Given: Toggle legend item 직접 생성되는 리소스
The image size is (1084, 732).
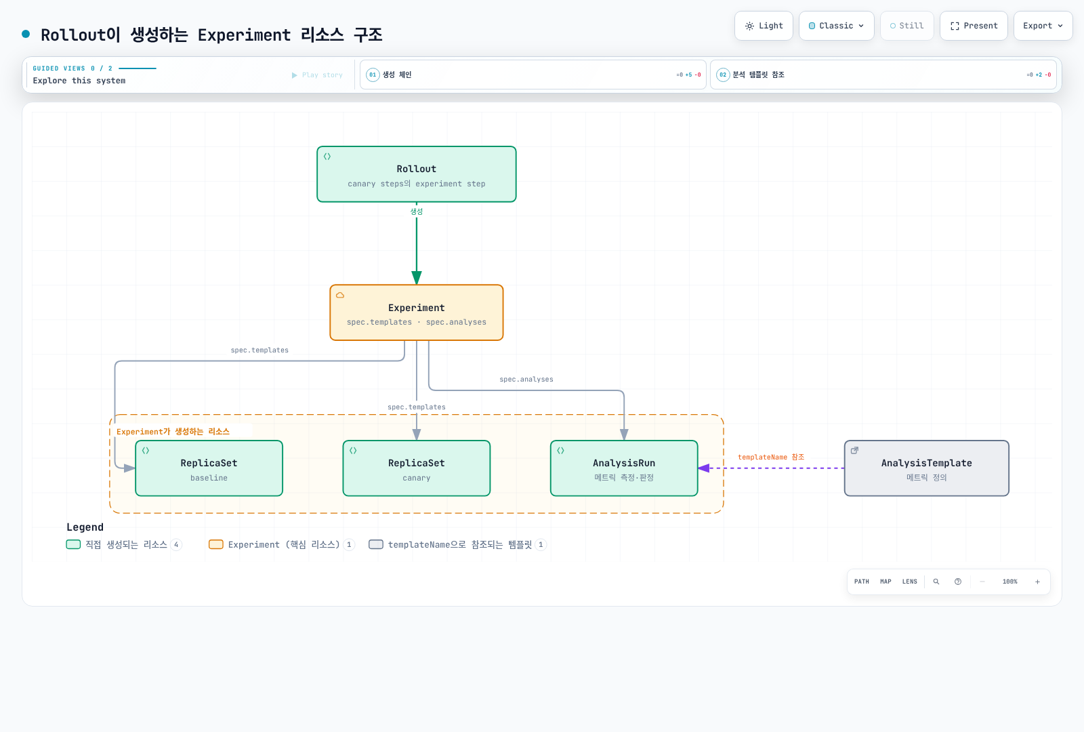Looking at the screenshot, I should click(x=124, y=544).
